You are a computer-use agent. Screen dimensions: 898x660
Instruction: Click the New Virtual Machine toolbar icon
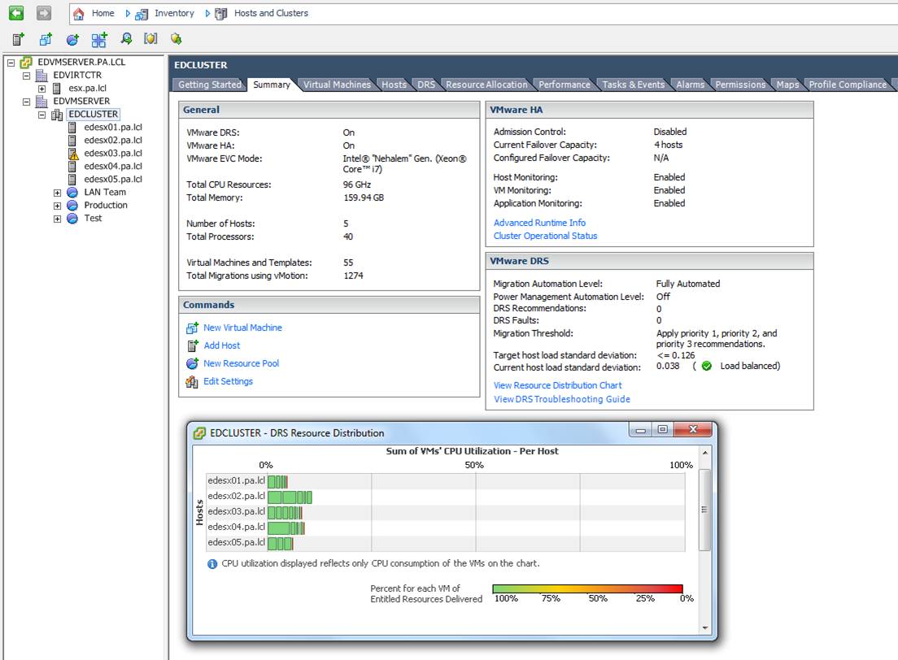46,39
